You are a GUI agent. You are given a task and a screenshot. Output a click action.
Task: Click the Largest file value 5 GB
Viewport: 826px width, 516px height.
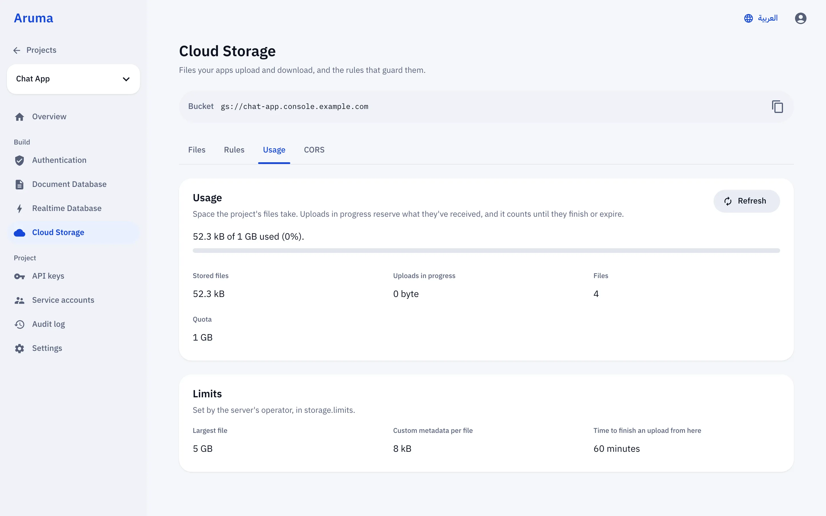click(x=202, y=449)
